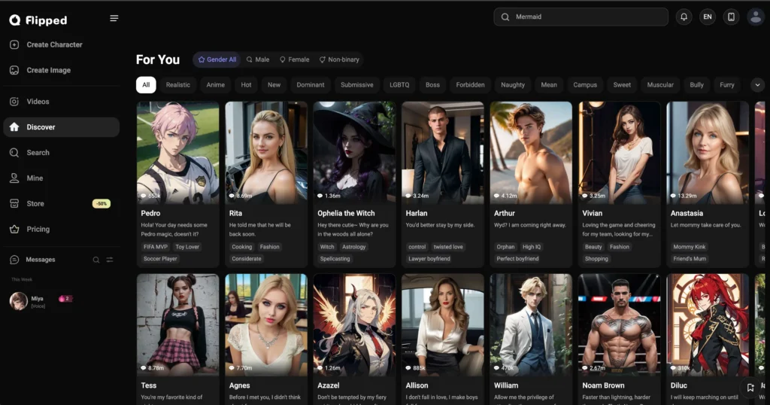Click the unread badge next to Miya

point(65,298)
